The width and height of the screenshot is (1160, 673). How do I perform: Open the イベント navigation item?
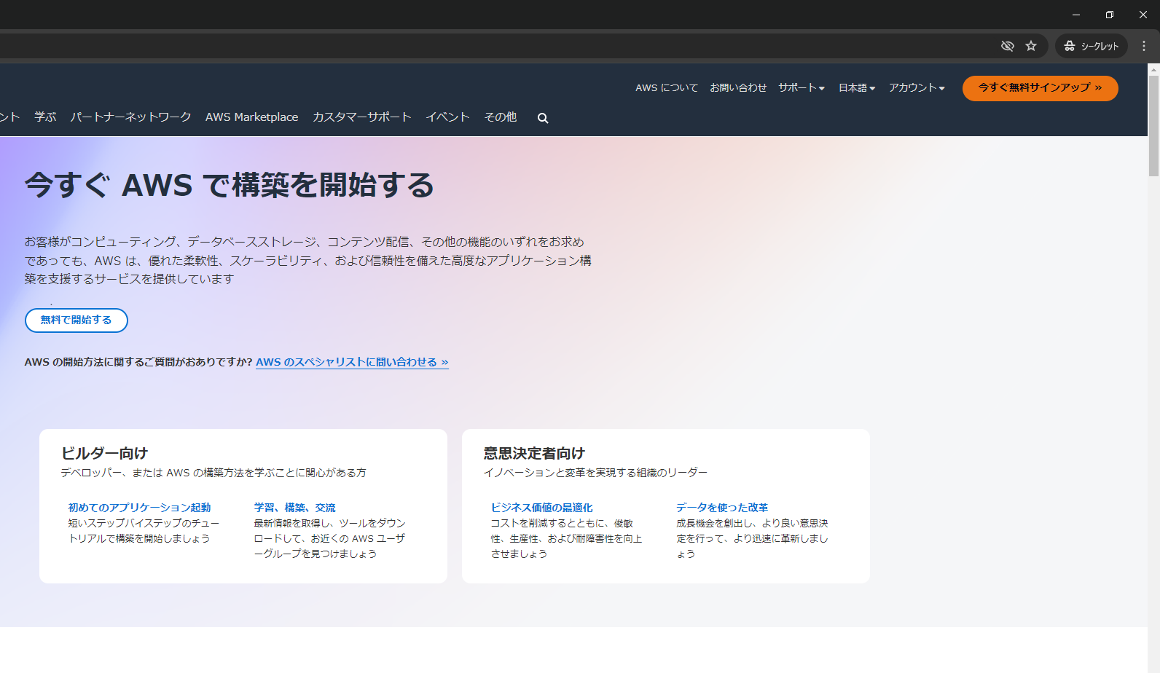coord(447,117)
